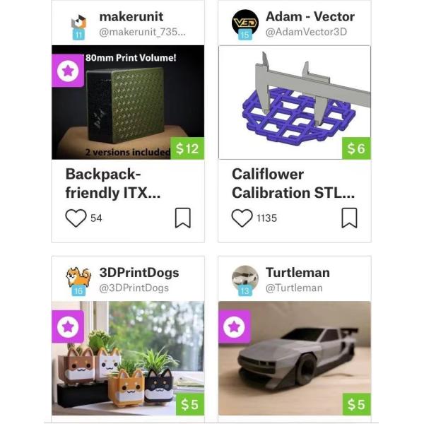Visit @Turtleman username handle
The image size is (424, 424).
click(294, 288)
